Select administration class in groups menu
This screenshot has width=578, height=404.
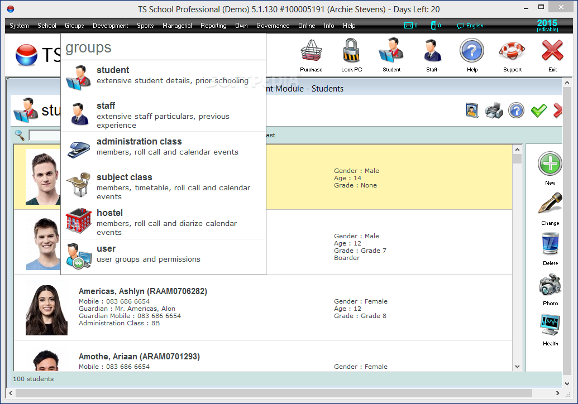point(163,150)
